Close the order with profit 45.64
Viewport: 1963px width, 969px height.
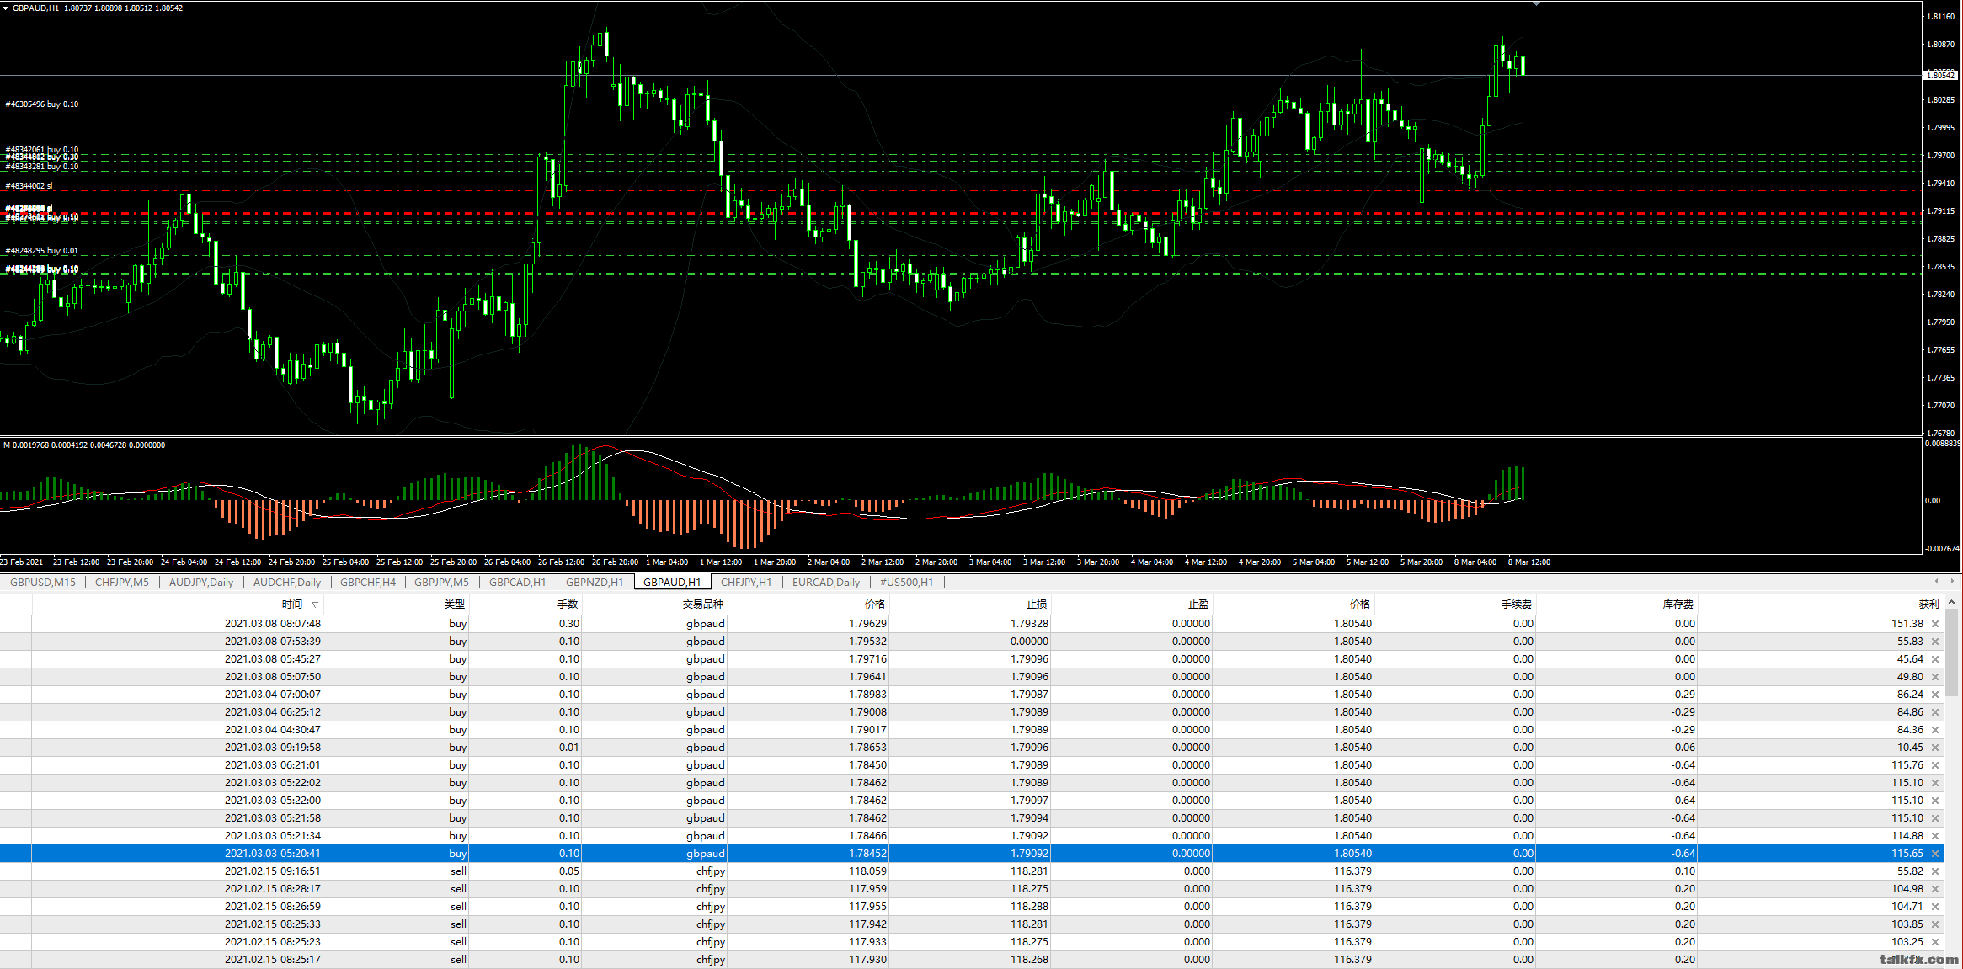(x=1935, y=659)
